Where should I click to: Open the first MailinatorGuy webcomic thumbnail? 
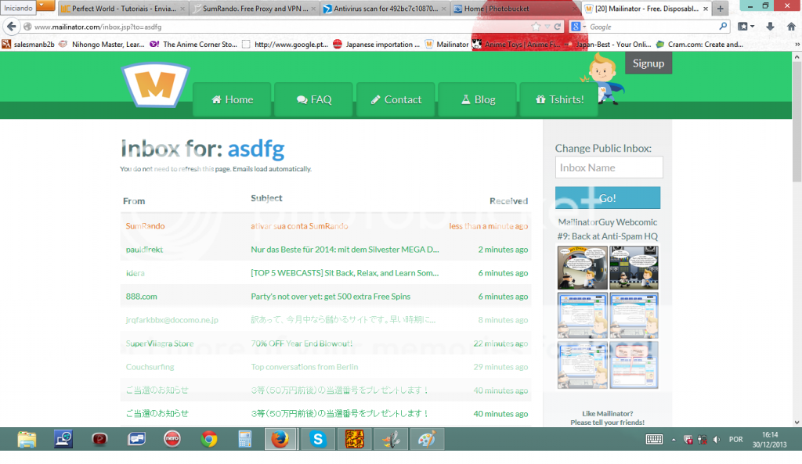pos(582,268)
